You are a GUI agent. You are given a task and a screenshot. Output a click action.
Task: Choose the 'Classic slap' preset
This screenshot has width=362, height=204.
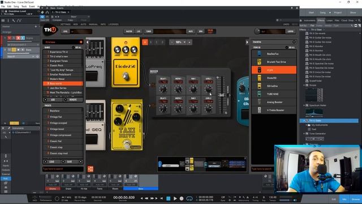[x=63, y=147]
